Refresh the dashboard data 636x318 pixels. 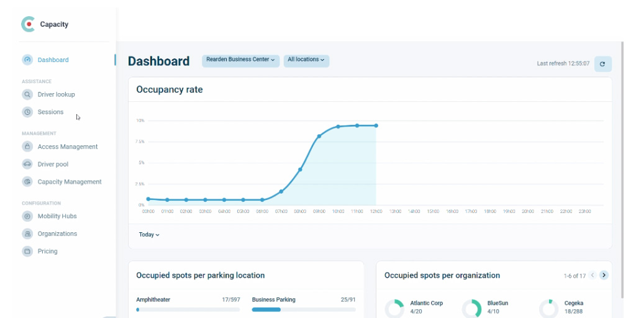602,64
